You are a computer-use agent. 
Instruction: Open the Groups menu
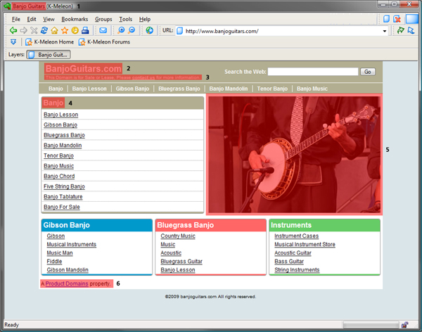103,19
